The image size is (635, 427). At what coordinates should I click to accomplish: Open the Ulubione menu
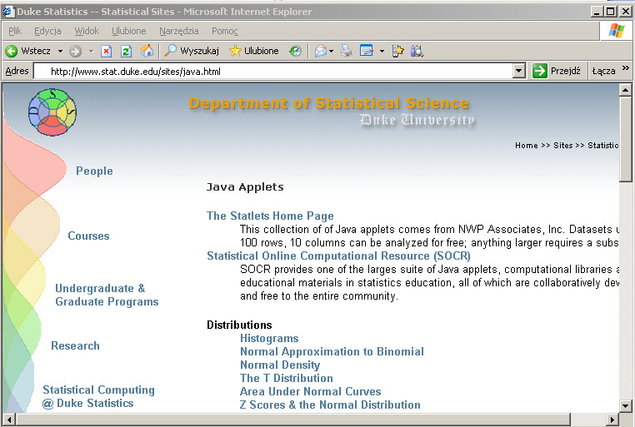coord(129,31)
